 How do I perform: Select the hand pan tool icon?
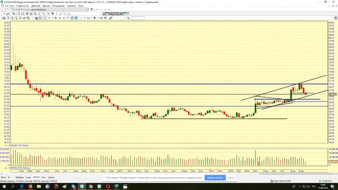[76, 18]
